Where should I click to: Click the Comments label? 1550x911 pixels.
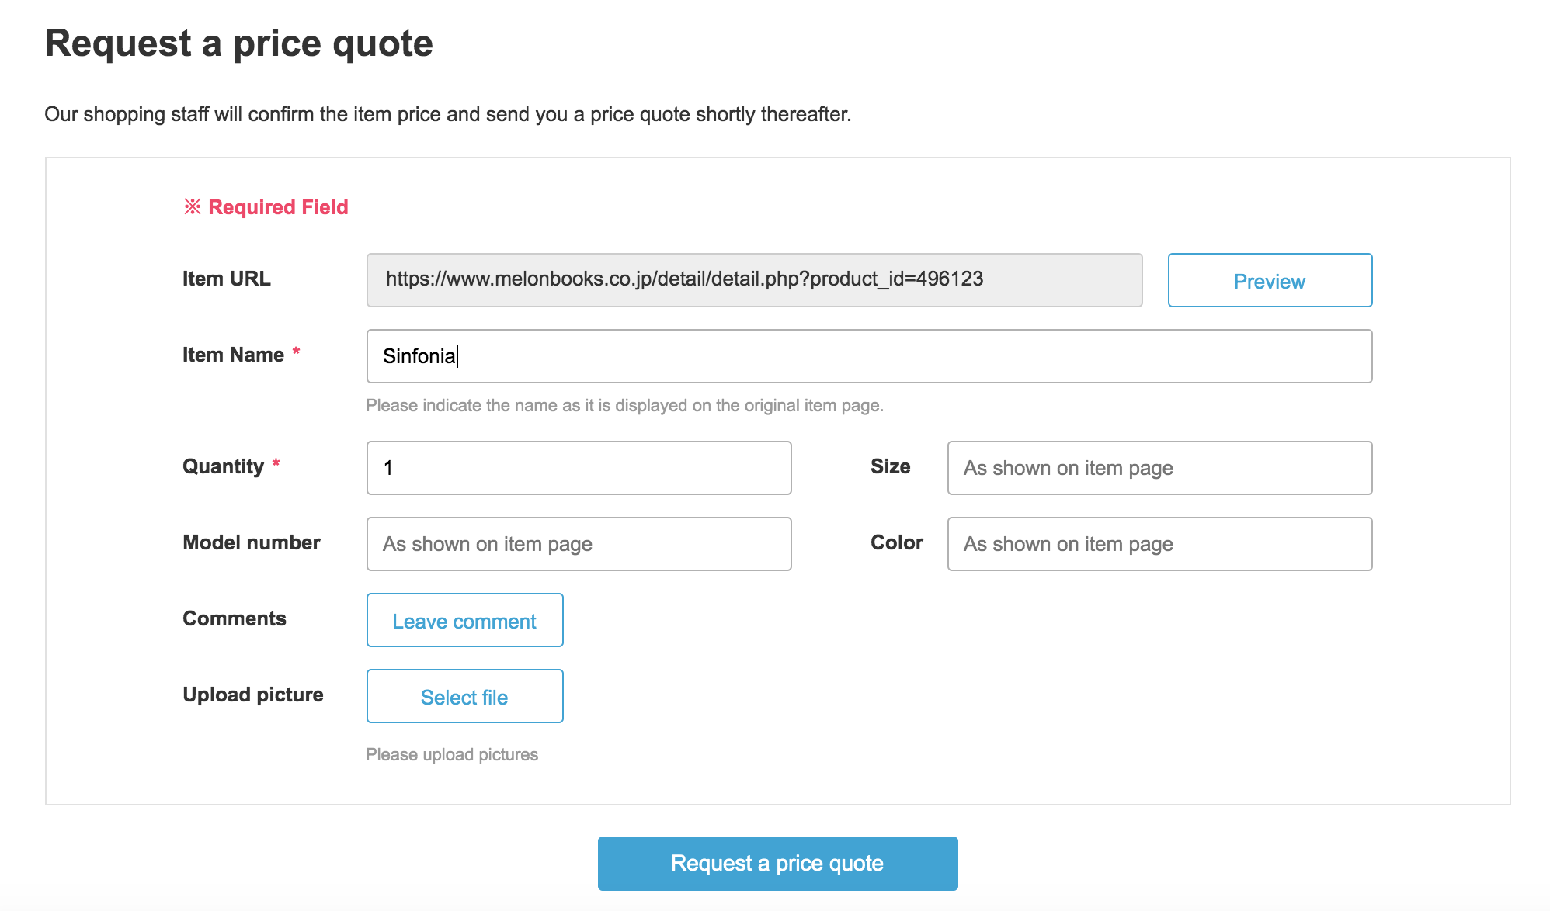pos(235,618)
